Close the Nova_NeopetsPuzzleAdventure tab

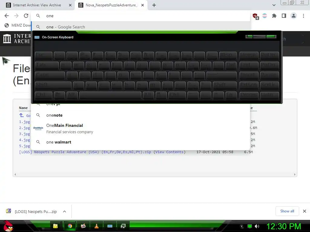coord(143,5)
